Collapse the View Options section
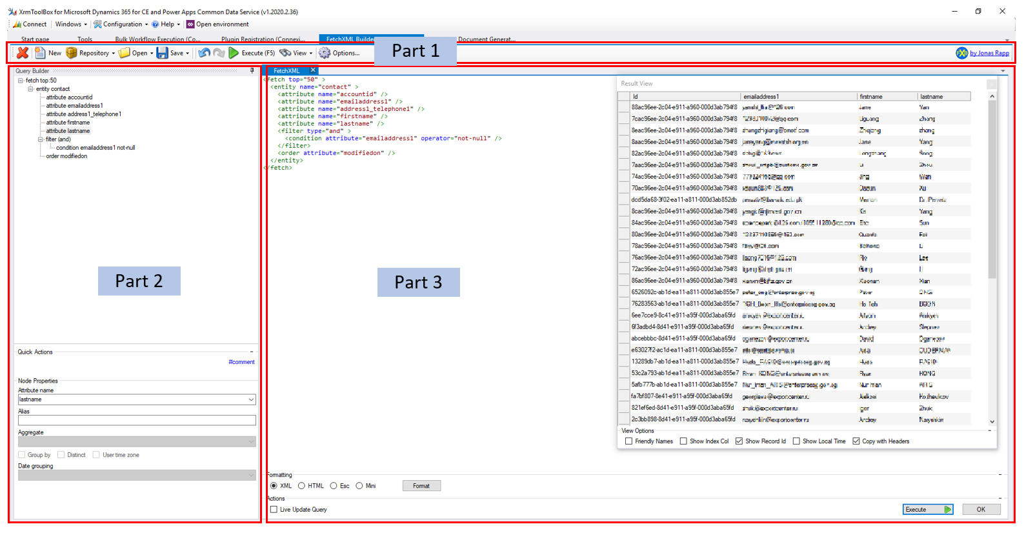The width and height of the screenshot is (1024, 533). pos(990,430)
